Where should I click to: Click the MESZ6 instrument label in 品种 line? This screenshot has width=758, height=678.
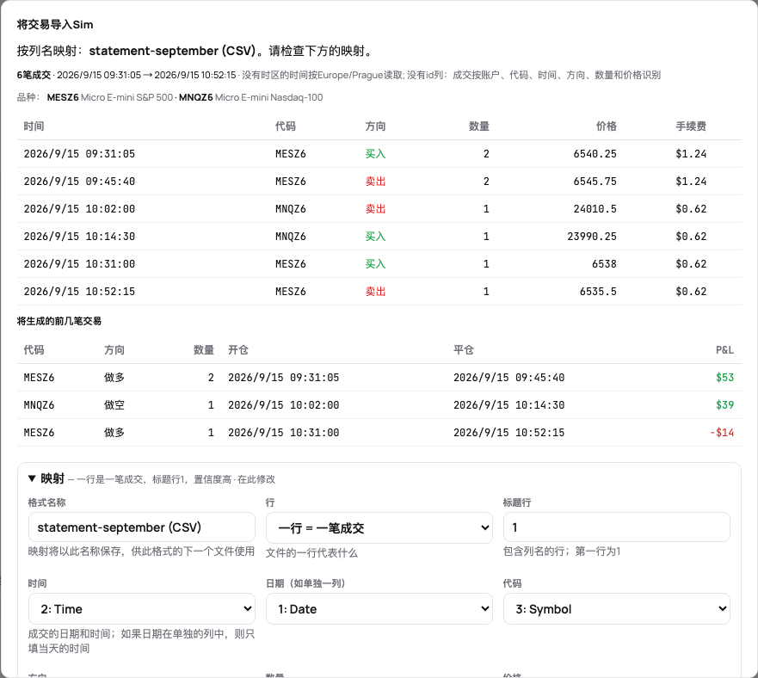pos(63,98)
